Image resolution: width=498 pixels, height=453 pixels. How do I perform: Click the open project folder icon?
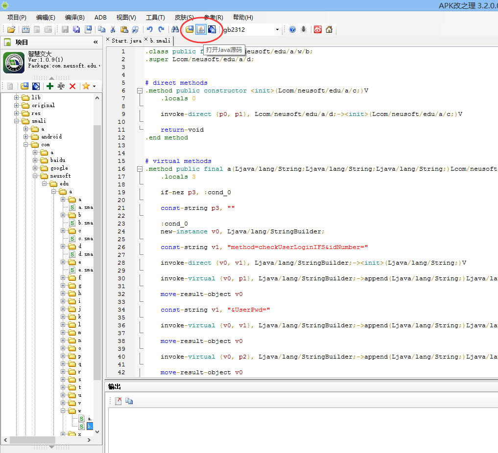tap(11, 29)
